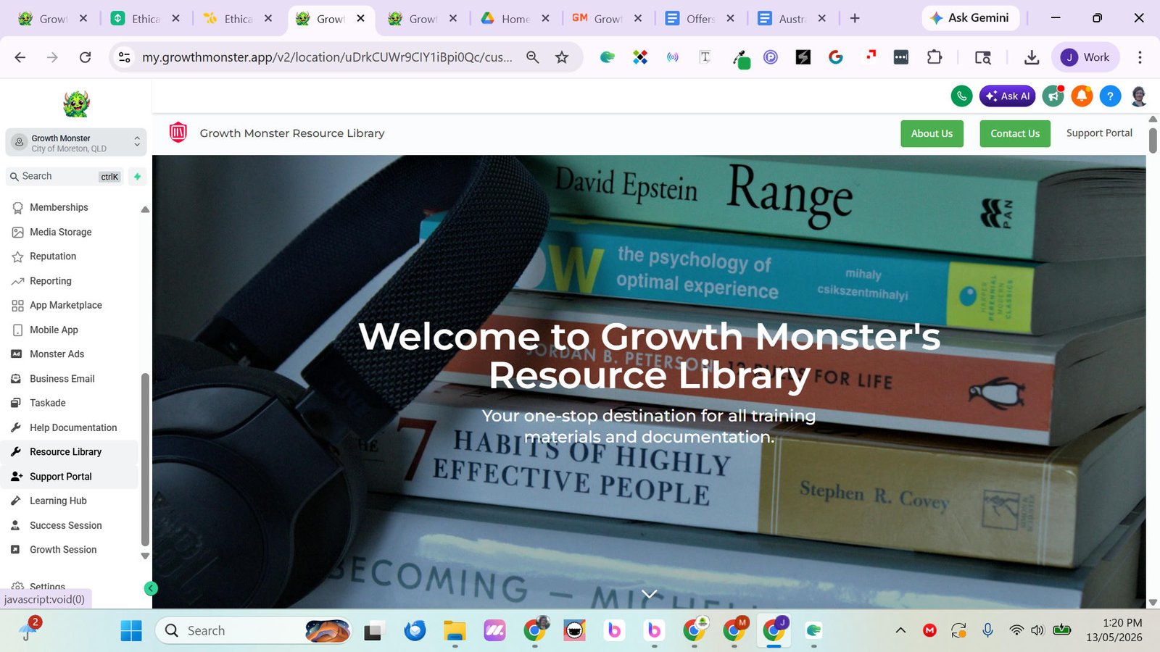1160x652 pixels.
Task: Open the megaphone announcements icon
Action: click(1053, 96)
